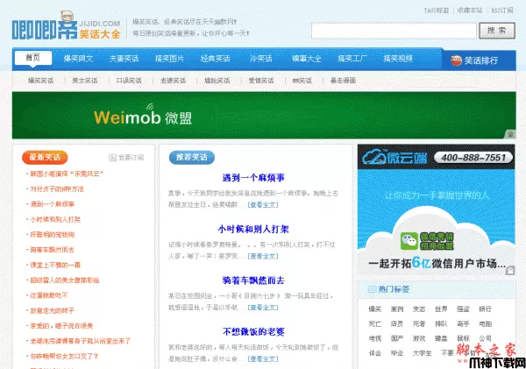
Task: Select the 爆笑 hot tag
Action: pos(375,309)
